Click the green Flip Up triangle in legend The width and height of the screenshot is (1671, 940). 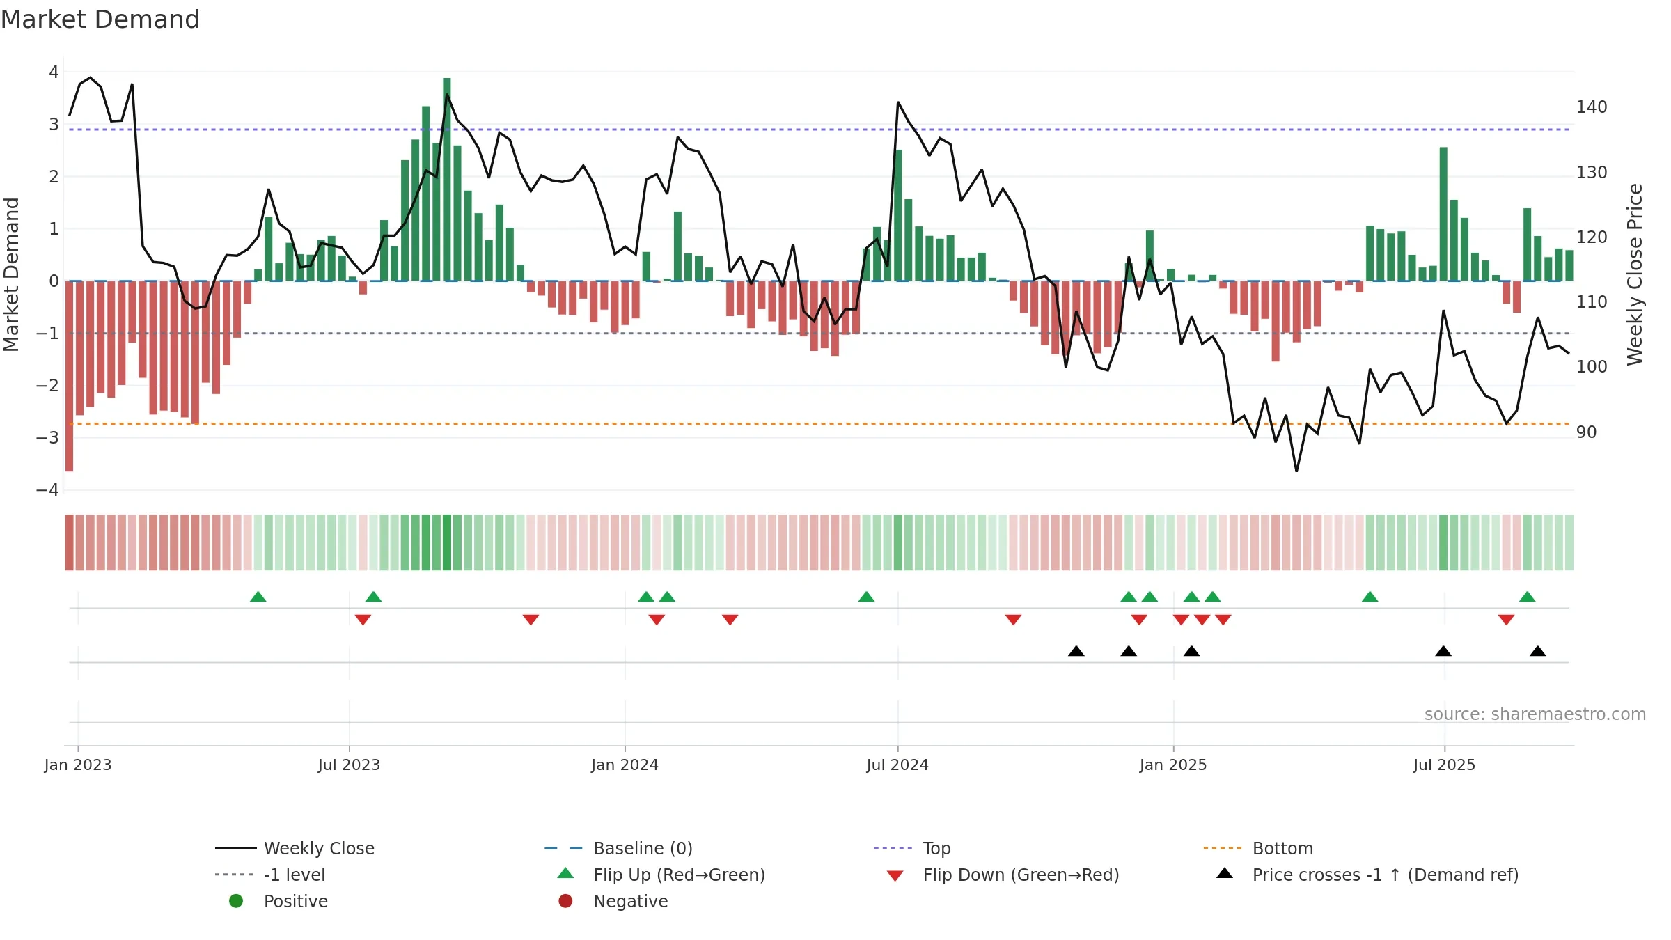tap(566, 873)
